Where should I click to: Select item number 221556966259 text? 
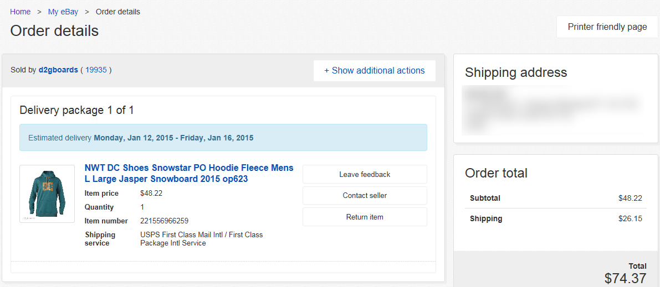point(165,221)
